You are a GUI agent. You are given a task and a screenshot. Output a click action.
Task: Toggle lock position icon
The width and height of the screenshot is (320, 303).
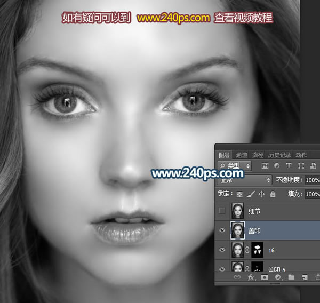coord(261,194)
